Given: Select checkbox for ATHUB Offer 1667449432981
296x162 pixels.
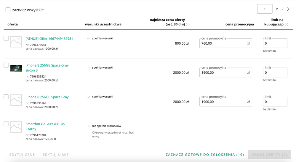Looking at the screenshot, I should [x=6, y=38].
